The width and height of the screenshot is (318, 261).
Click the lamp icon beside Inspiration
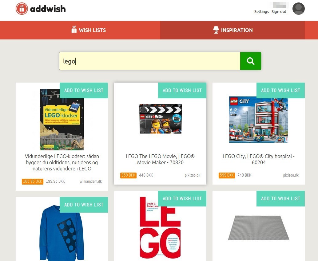216,30
